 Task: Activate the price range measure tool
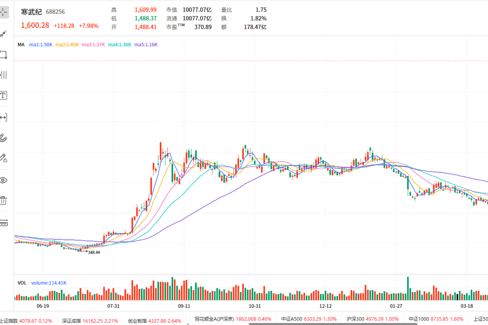tap(3, 117)
